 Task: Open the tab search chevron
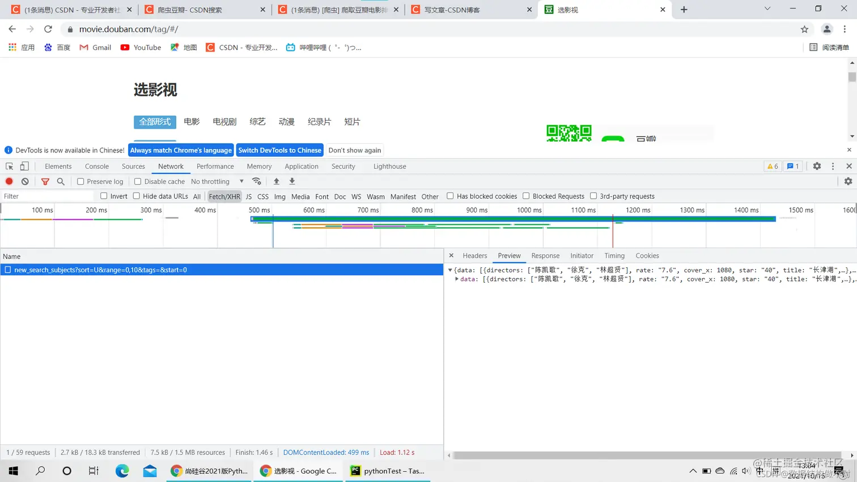tap(767, 9)
